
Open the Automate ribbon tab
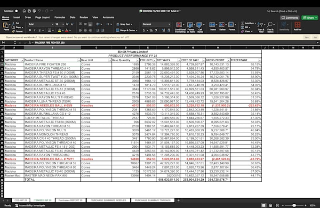pyautogui.click(x=108, y=17)
